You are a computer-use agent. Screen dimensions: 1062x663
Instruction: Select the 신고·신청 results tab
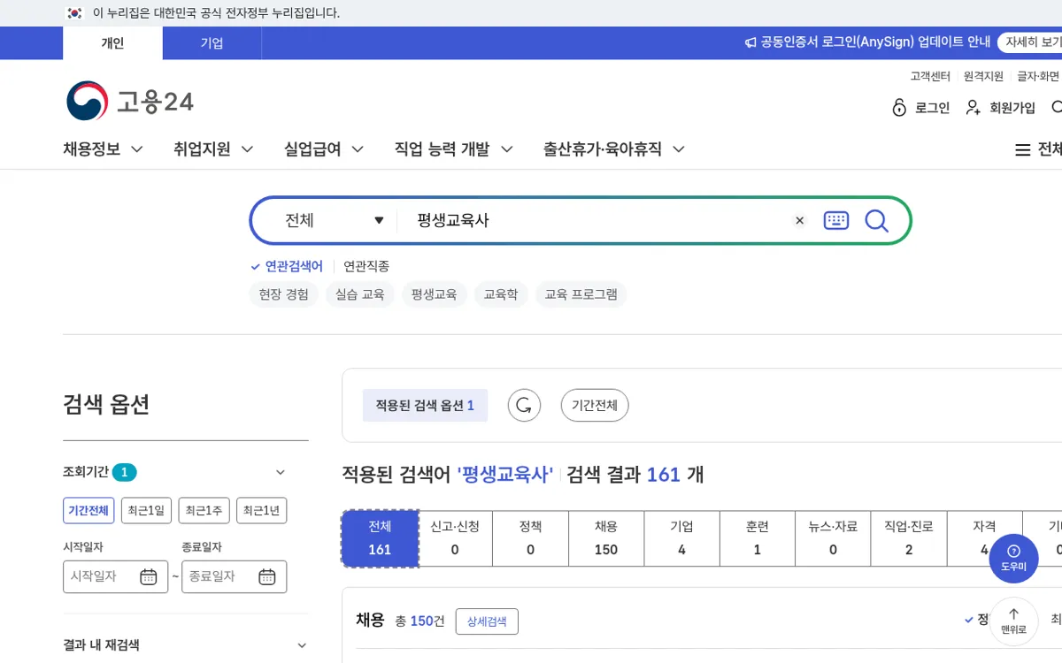[455, 538]
